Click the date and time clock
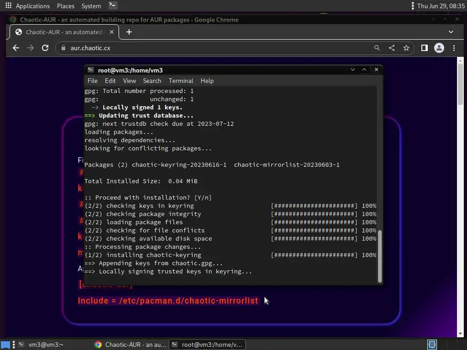Viewport: 467px width, 350px height. [x=441, y=6]
